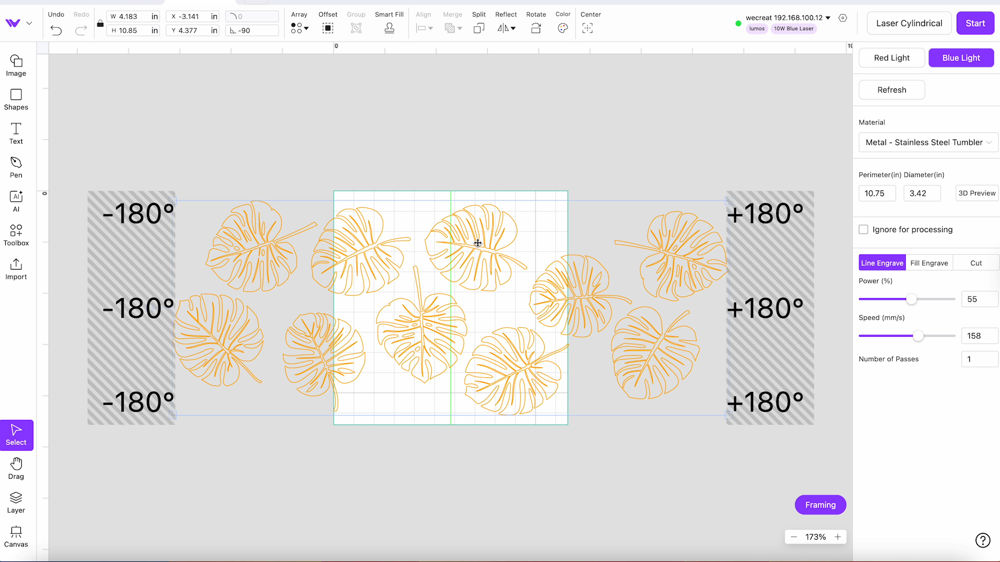Click the Start button

click(x=975, y=23)
